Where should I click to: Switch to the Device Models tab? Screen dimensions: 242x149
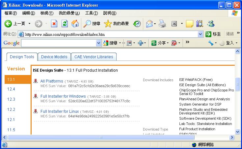(54, 57)
